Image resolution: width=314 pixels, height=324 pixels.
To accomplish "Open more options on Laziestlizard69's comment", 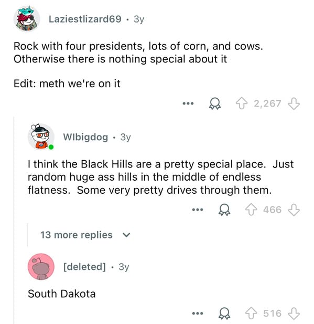I will 188,103.
